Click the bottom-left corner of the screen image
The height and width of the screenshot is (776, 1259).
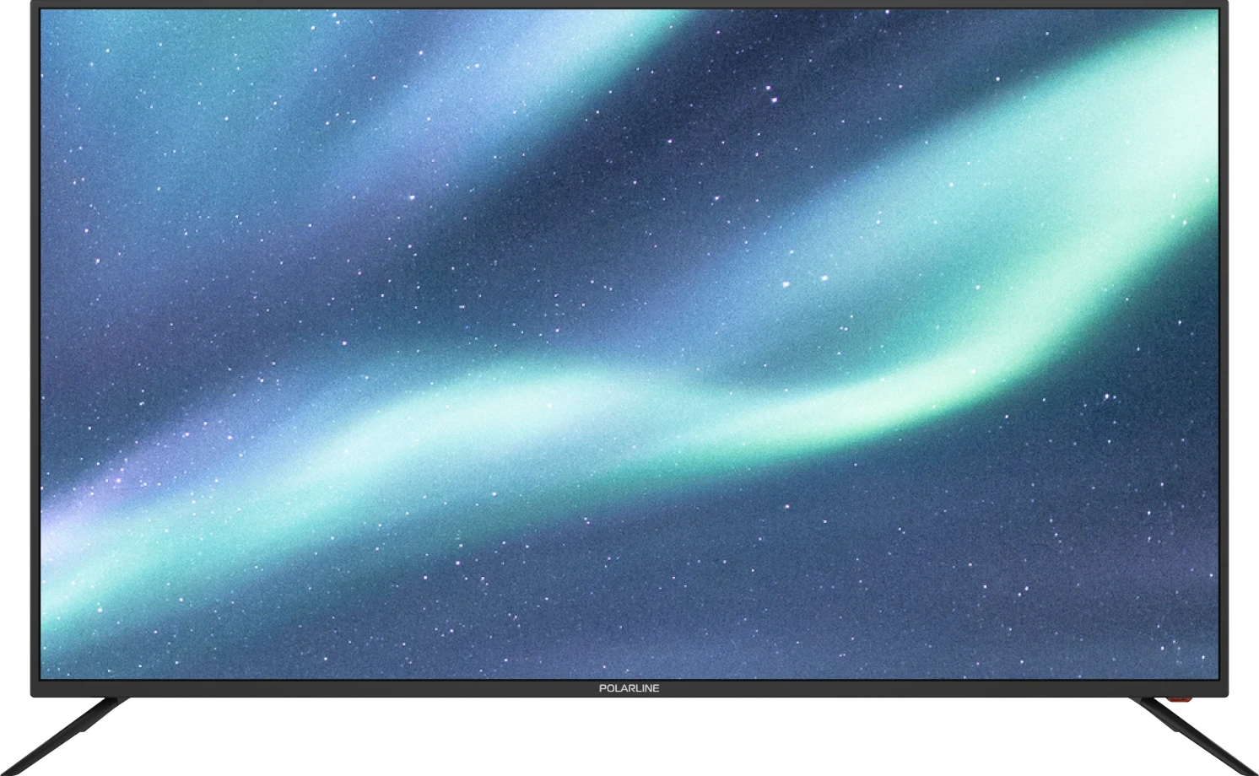pyautogui.click(x=44, y=675)
